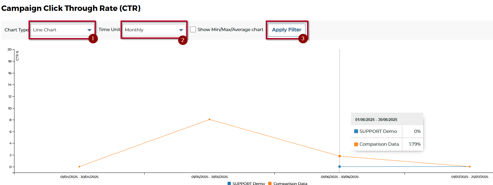
Task: Select the orange data point for April 2025
Action: click(x=79, y=166)
